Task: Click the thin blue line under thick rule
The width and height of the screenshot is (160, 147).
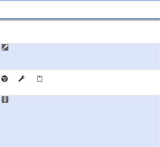Action: 80,20
